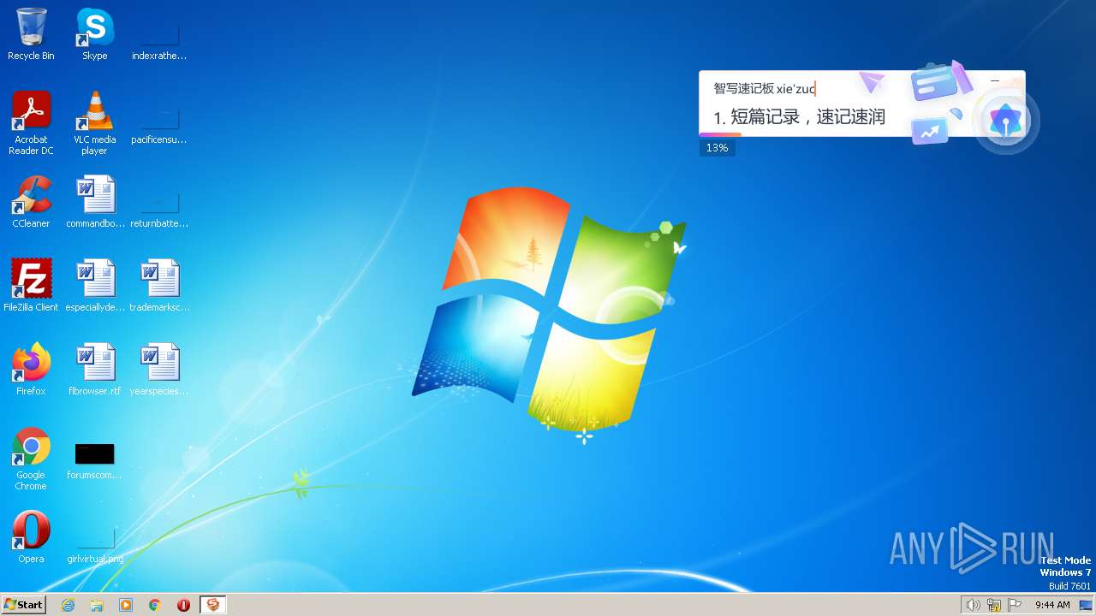This screenshot has height=616, width=1096.
Task: Open Internet Explorer from taskbar
Action: tap(68, 605)
